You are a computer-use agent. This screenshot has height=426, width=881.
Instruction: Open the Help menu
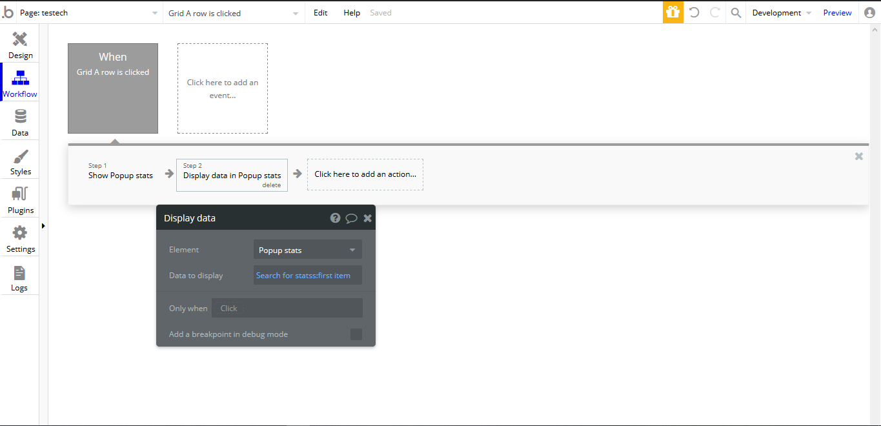pyautogui.click(x=352, y=13)
